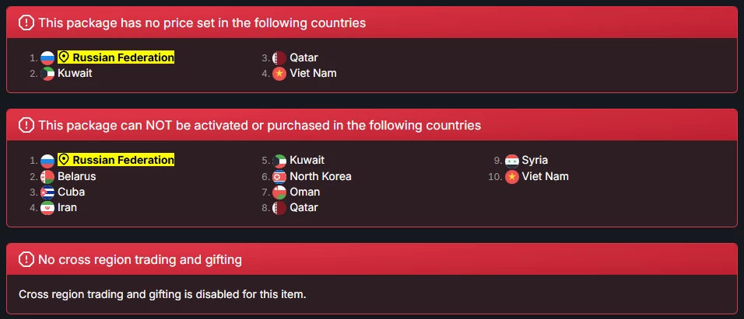Click the Cuba flag icon
744x319 pixels.
(x=47, y=192)
